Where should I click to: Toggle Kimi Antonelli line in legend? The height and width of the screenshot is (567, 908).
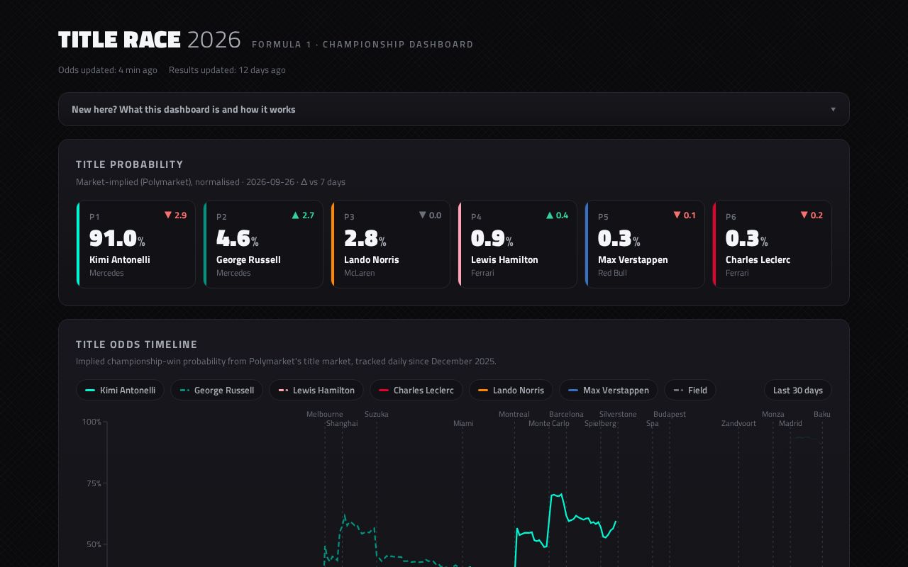click(x=121, y=391)
